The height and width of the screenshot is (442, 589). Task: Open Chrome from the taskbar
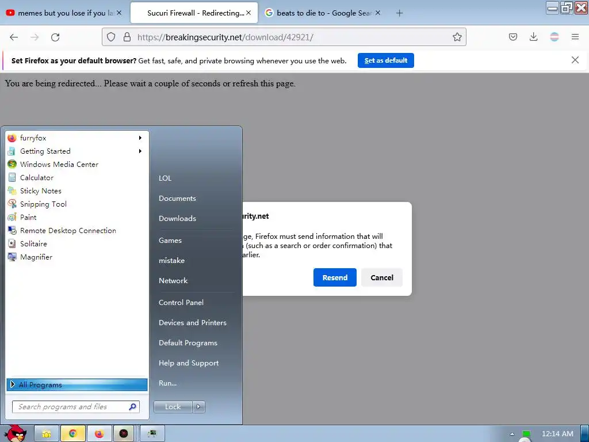coord(73,434)
